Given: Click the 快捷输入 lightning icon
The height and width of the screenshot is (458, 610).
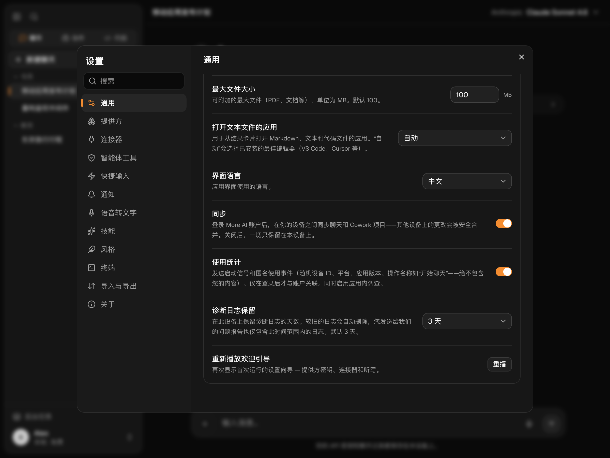Looking at the screenshot, I should click(x=91, y=176).
